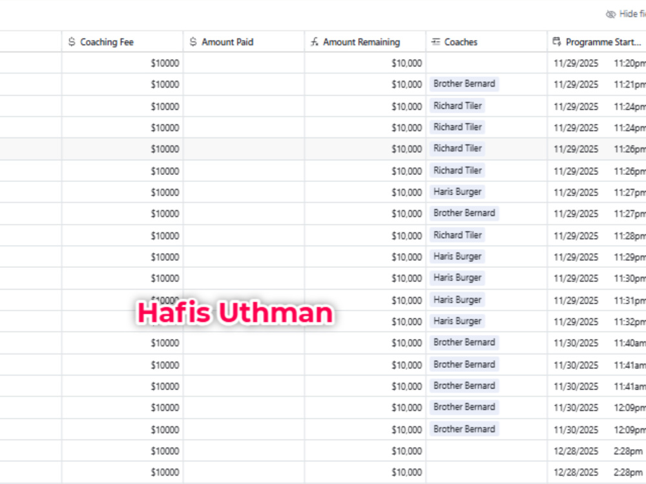Click the Coaches column field icon

(435, 42)
